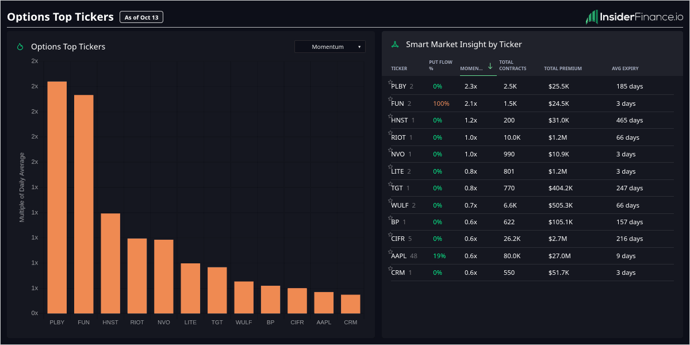
Task: Toggle the star for the BP row
Action: [x=390, y=218]
